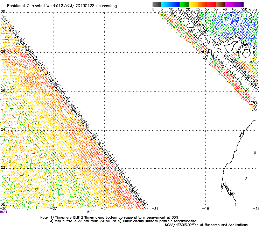
Task: Click the brown 35–40 knots legend segment
Action: pyautogui.click(x=220, y=4)
